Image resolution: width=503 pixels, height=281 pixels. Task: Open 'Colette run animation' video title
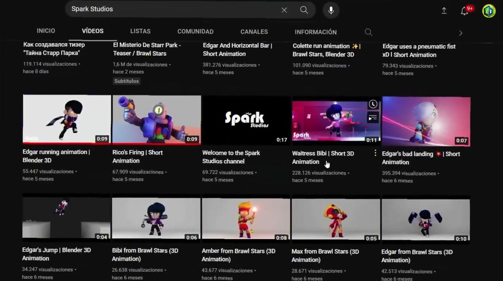tap(327, 50)
